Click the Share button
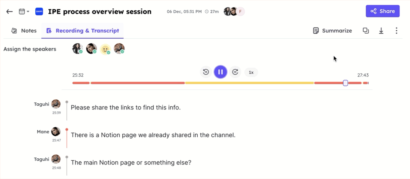410x179 pixels. (382, 11)
